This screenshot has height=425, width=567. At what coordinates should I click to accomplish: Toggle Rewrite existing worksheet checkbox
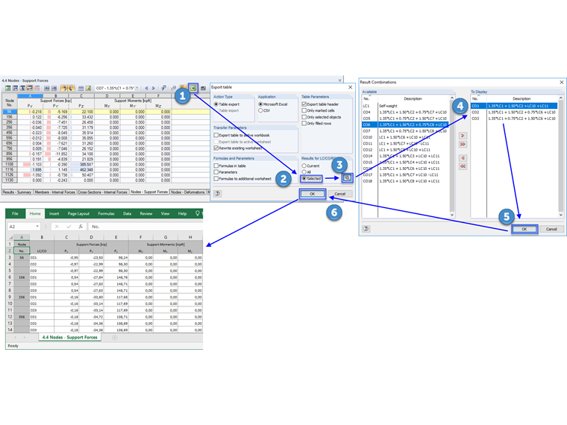coord(216,148)
